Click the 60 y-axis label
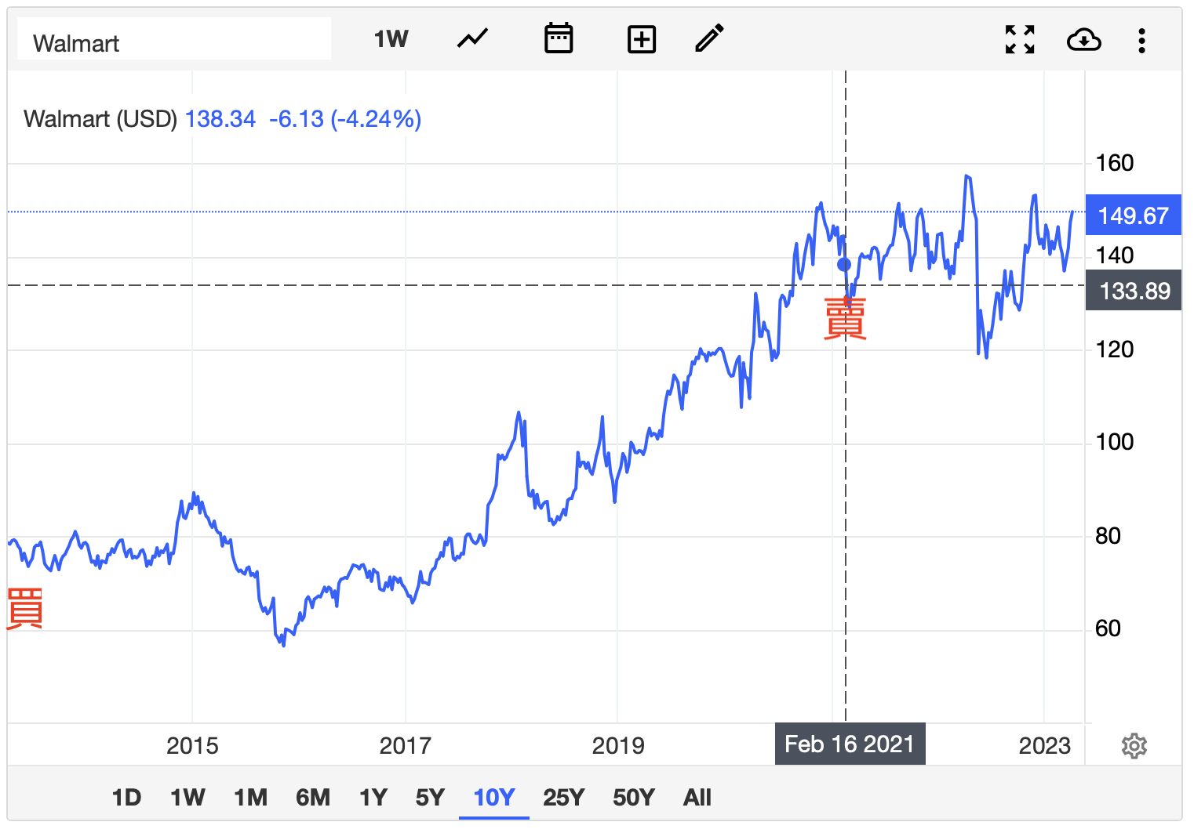Screen dimensions: 1194x840 [1108, 628]
